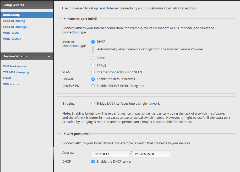Select Static IP connection type
Viewport: 240px width, 172px height.
pos(93,58)
